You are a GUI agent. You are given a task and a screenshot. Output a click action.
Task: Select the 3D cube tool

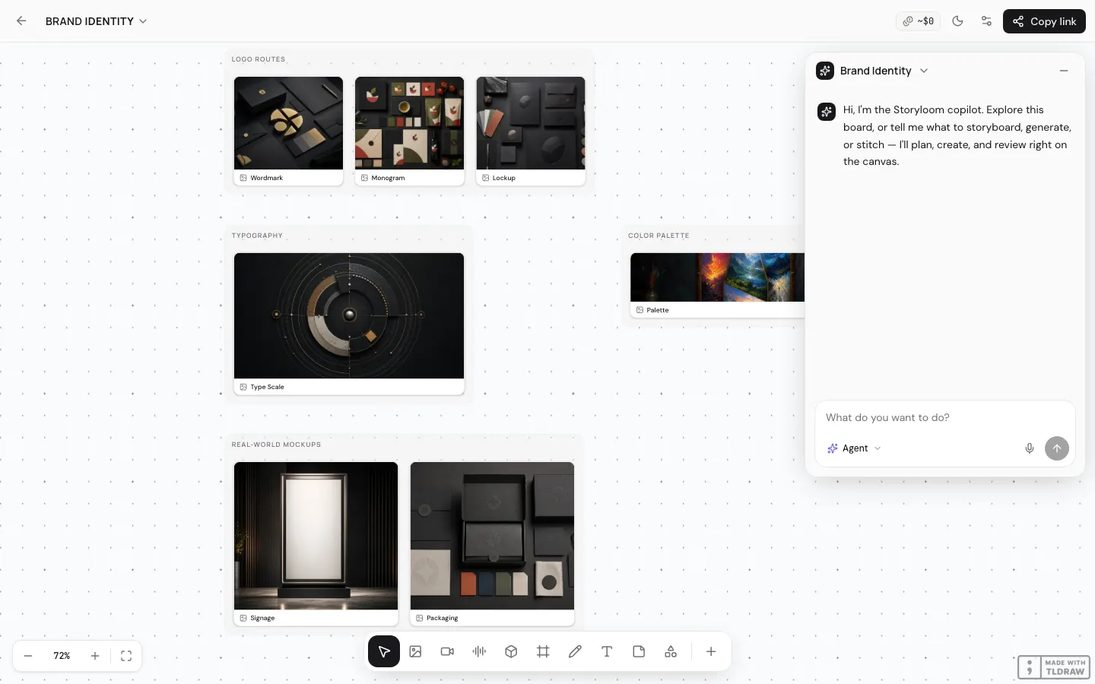point(511,651)
